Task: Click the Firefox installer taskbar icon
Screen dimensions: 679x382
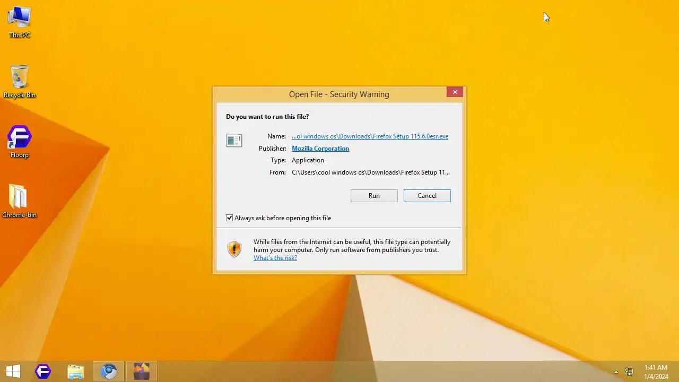Action: click(142, 371)
